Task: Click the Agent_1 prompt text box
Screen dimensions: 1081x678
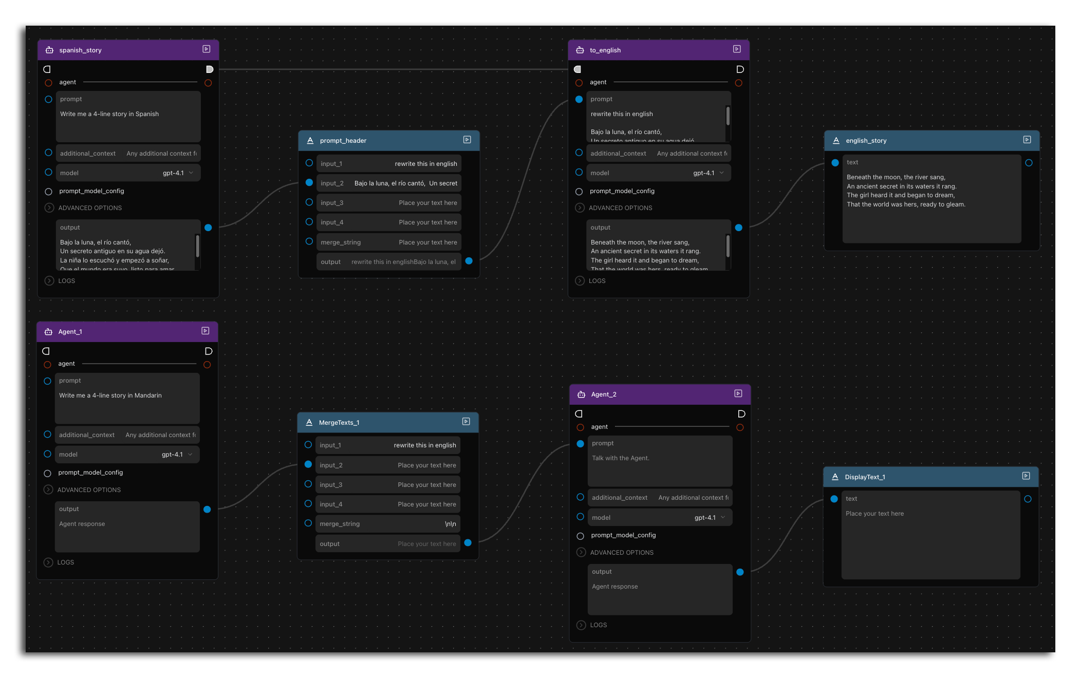Action: (127, 399)
